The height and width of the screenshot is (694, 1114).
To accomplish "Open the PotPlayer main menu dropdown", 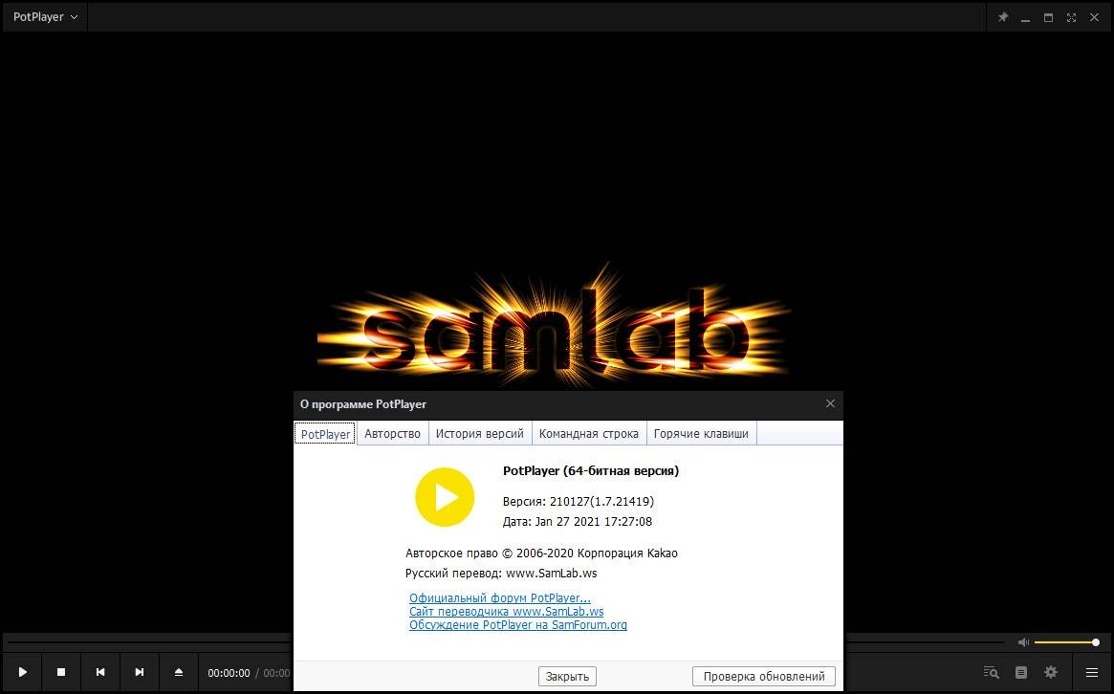I will 45,17.
